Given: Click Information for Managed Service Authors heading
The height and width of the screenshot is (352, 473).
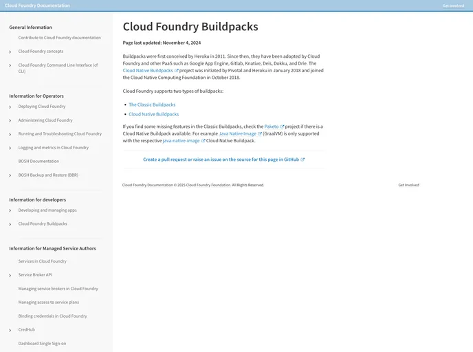Looking at the screenshot, I should (52, 249).
